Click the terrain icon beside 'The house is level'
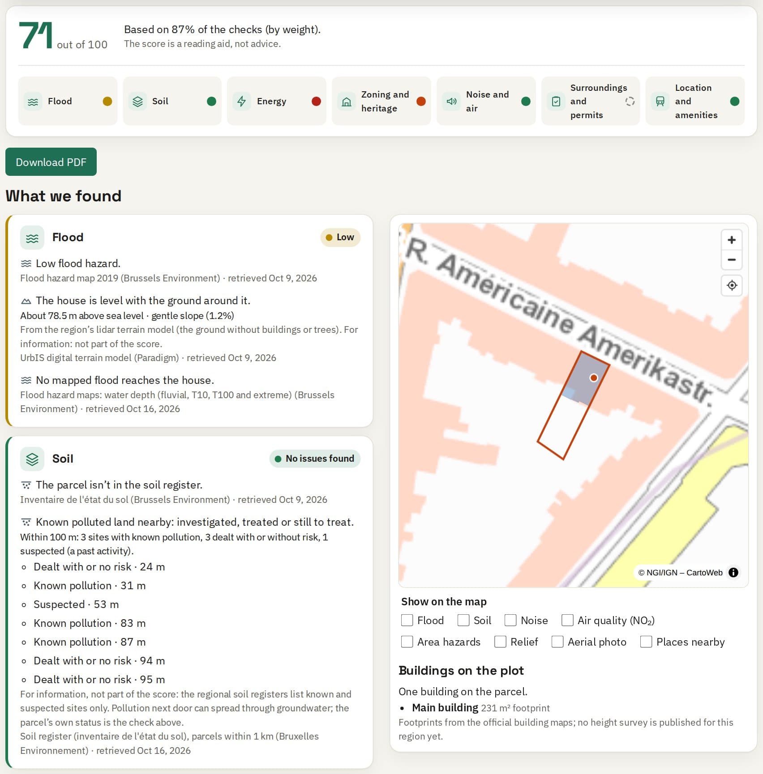Screen dimensions: 763x774 click(26, 301)
